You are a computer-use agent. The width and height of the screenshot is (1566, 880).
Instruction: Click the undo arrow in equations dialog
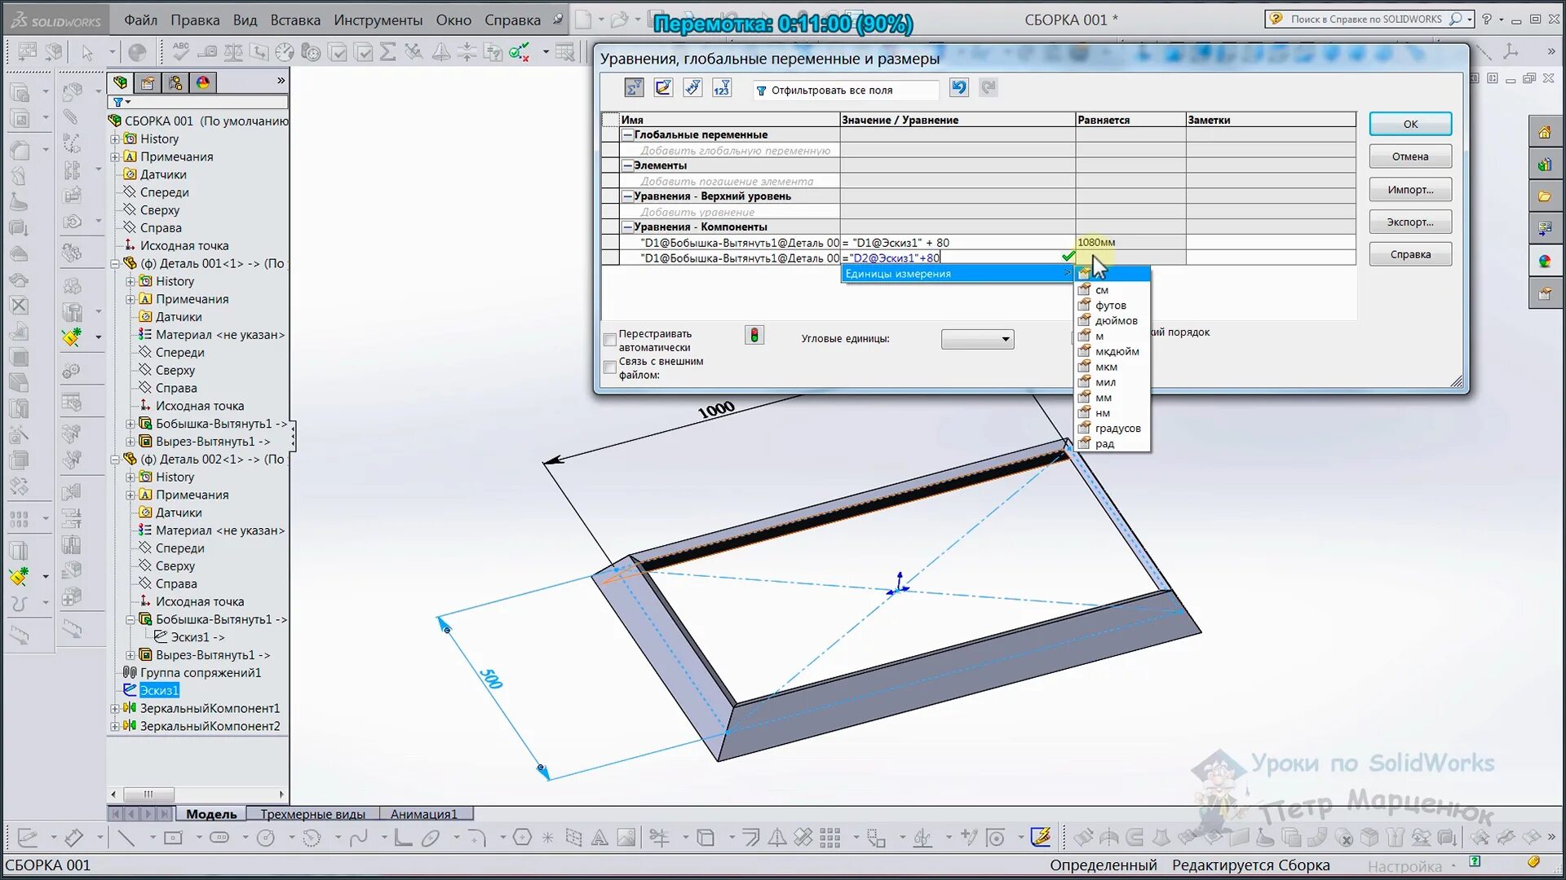coord(959,88)
